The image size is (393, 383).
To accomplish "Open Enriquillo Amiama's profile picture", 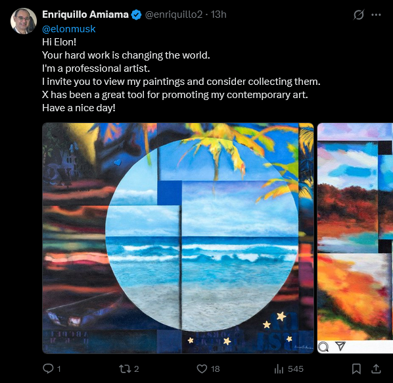I will pyautogui.click(x=24, y=21).
